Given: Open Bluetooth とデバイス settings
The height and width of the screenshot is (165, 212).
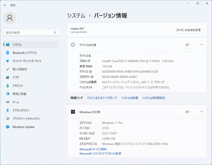Looking at the screenshot, I should point(31,53).
